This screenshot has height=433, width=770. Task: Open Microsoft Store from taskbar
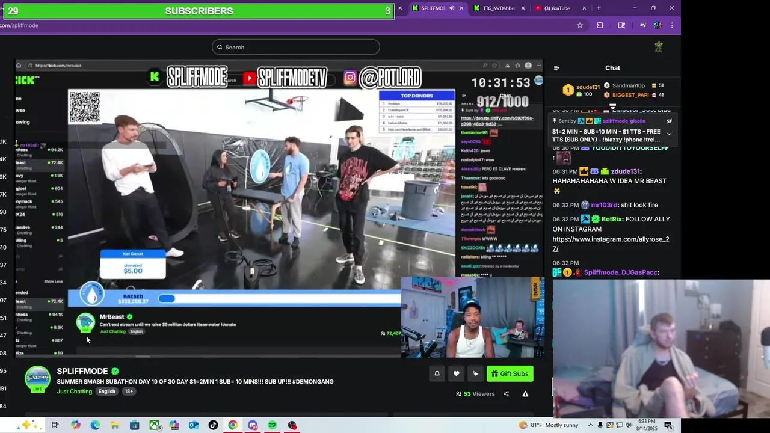tap(135, 425)
